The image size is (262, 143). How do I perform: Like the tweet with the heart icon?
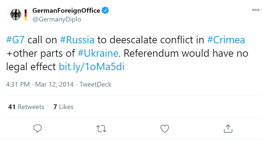164,128
